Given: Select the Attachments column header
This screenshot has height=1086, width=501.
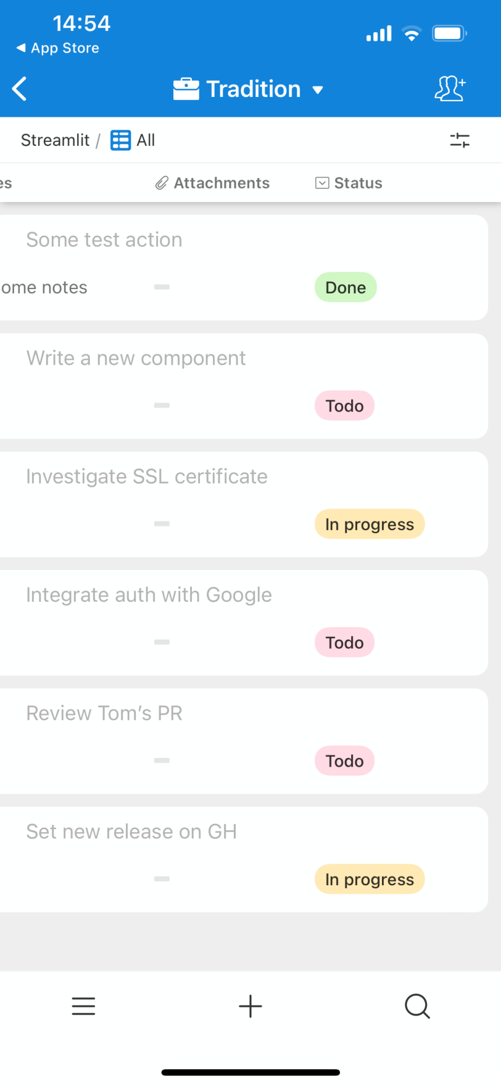Looking at the screenshot, I should (x=213, y=183).
